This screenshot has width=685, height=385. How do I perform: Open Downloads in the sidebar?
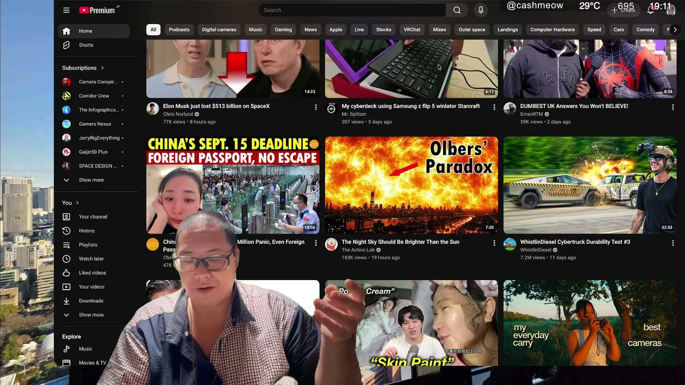tap(94, 301)
